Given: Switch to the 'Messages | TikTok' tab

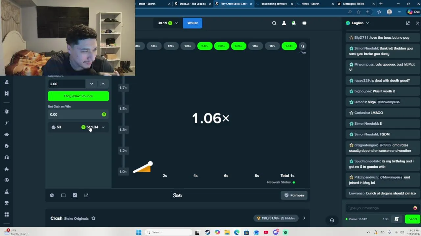Looking at the screenshot, I should pos(356,4).
